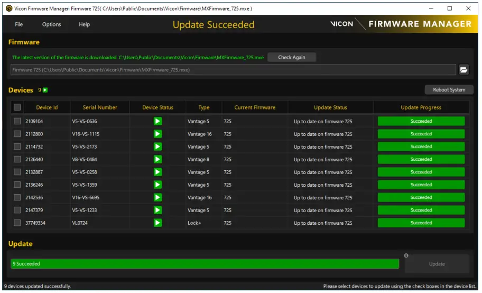Click the Reboot System button
Image resolution: width=482 pixels, height=293 pixels.
click(449, 90)
